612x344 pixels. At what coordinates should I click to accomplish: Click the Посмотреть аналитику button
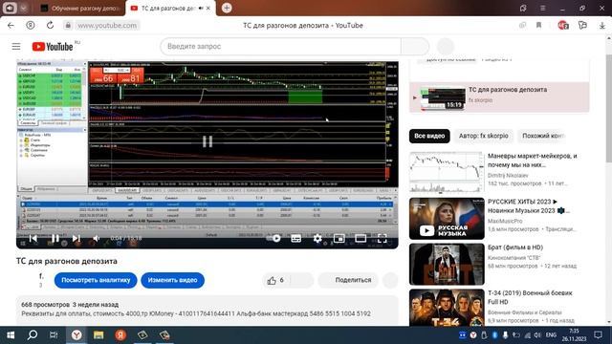coord(96,280)
